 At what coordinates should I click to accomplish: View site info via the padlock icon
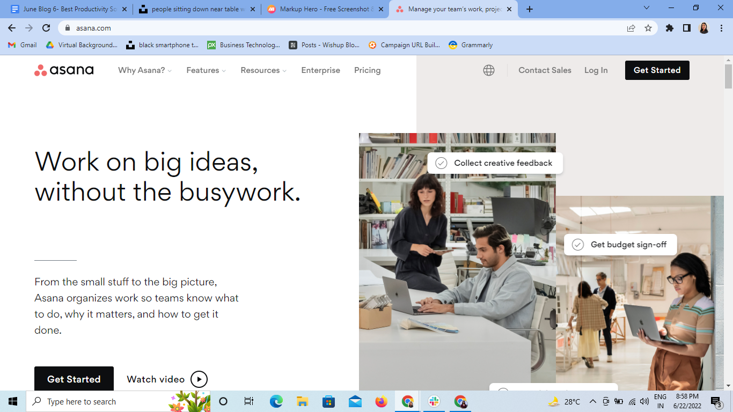tap(68, 28)
